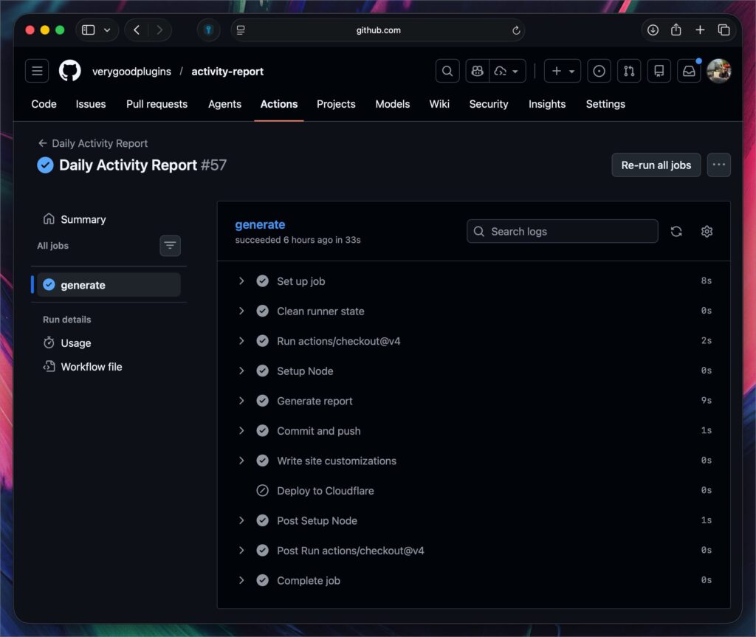
Task: Open the GitHub hamburger navigation menu
Action: (x=37, y=72)
